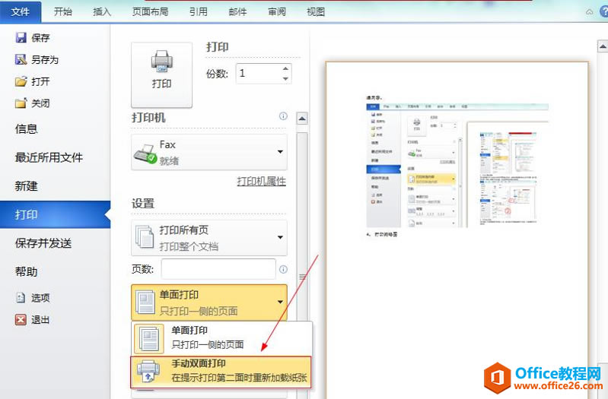The image size is (608, 399).
Task: Open the Printer Properties link
Action: point(262,182)
